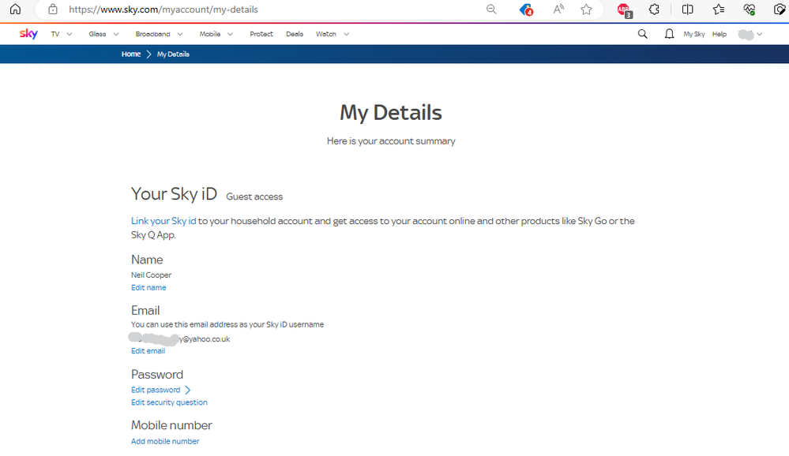Click the My Details page heading
Viewport: 789px width, 456px height.
pyautogui.click(x=391, y=113)
